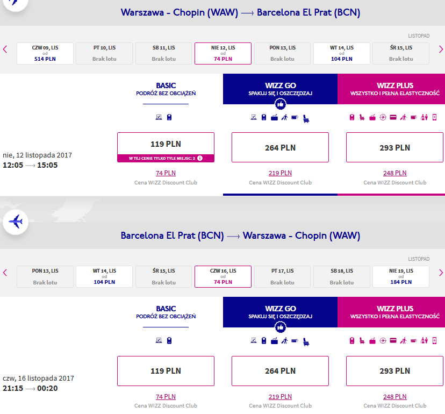Screen dimensions: 445x414
Task: Choose the outbound BASIC fare for 119 PLN
Action: [x=166, y=147]
